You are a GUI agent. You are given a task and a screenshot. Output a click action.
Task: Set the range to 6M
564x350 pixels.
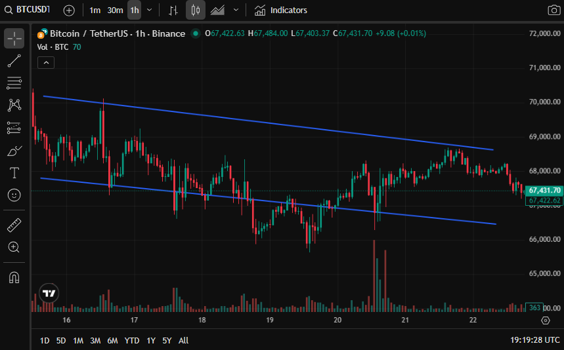click(x=112, y=340)
